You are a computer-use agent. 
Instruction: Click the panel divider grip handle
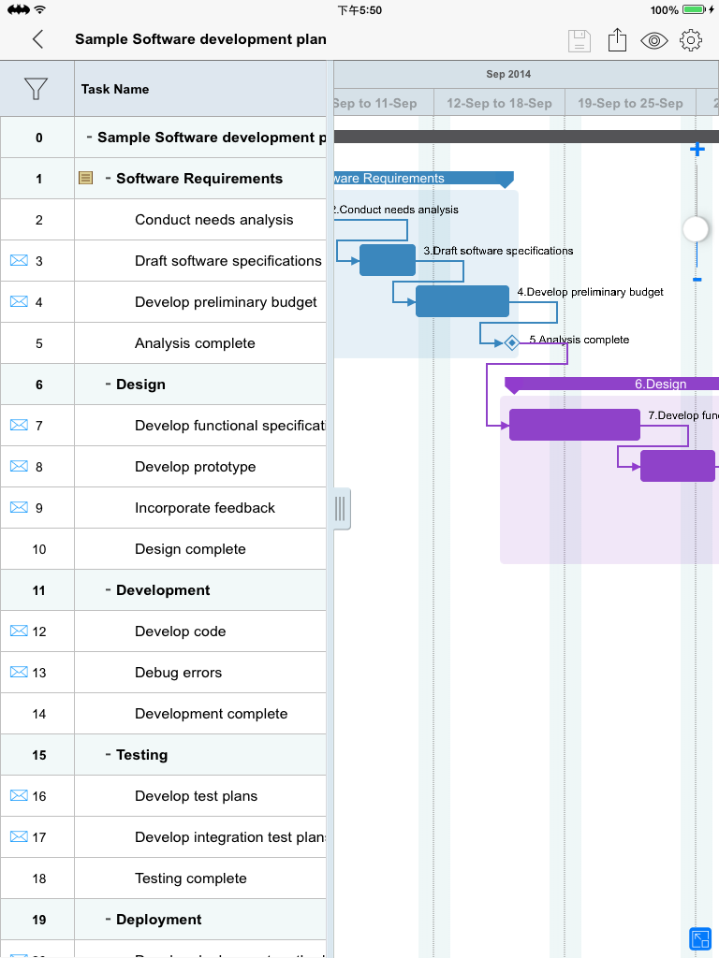[341, 508]
